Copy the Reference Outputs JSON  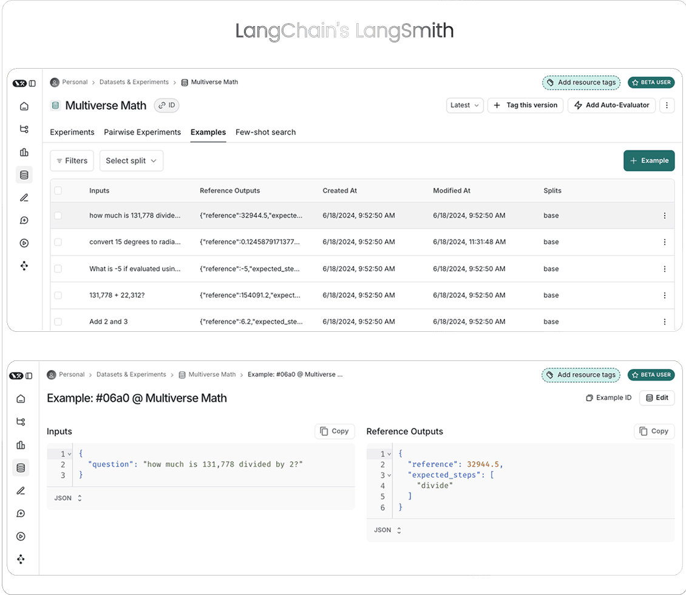pos(654,431)
